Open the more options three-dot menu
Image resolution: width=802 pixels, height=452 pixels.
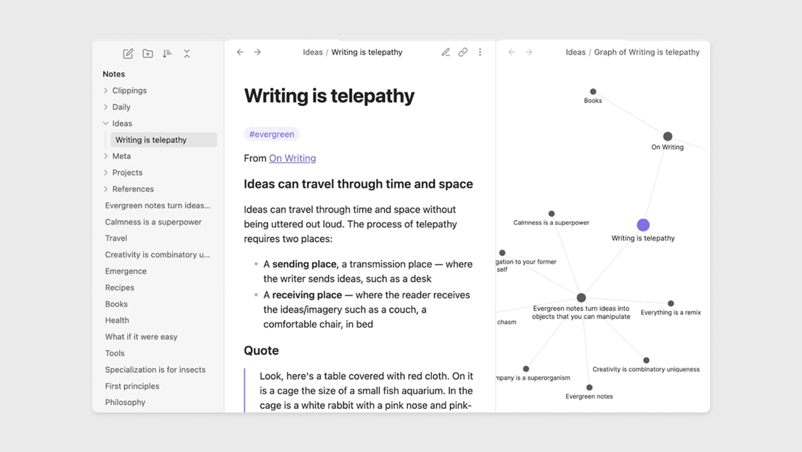pos(480,52)
